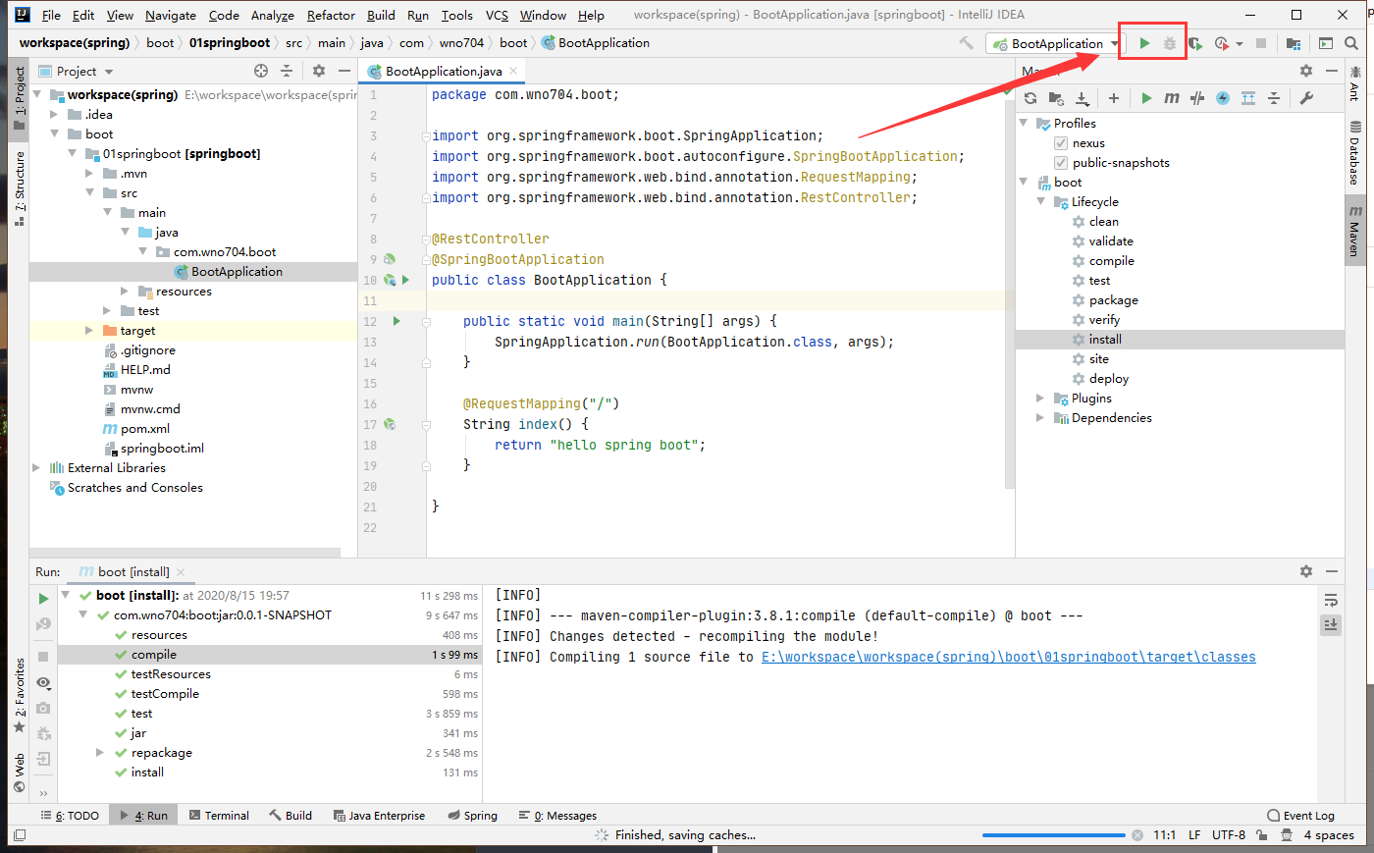
Task: Toggle Offline Mode in Maven toolbar
Action: click(x=1197, y=98)
